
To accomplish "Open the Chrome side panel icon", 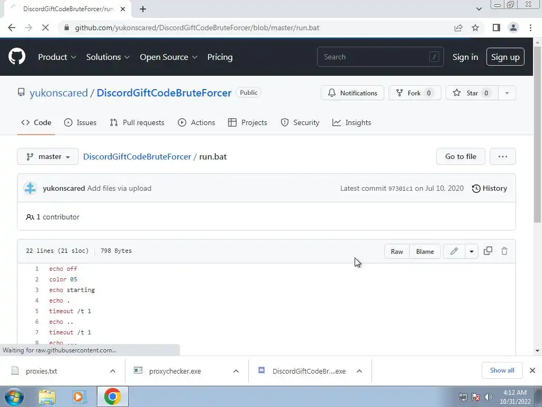I will [x=496, y=28].
